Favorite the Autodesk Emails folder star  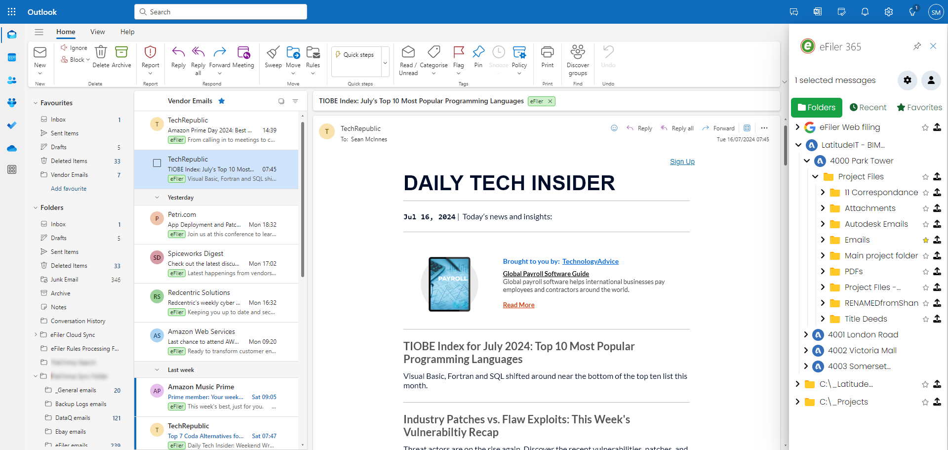(926, 224)
